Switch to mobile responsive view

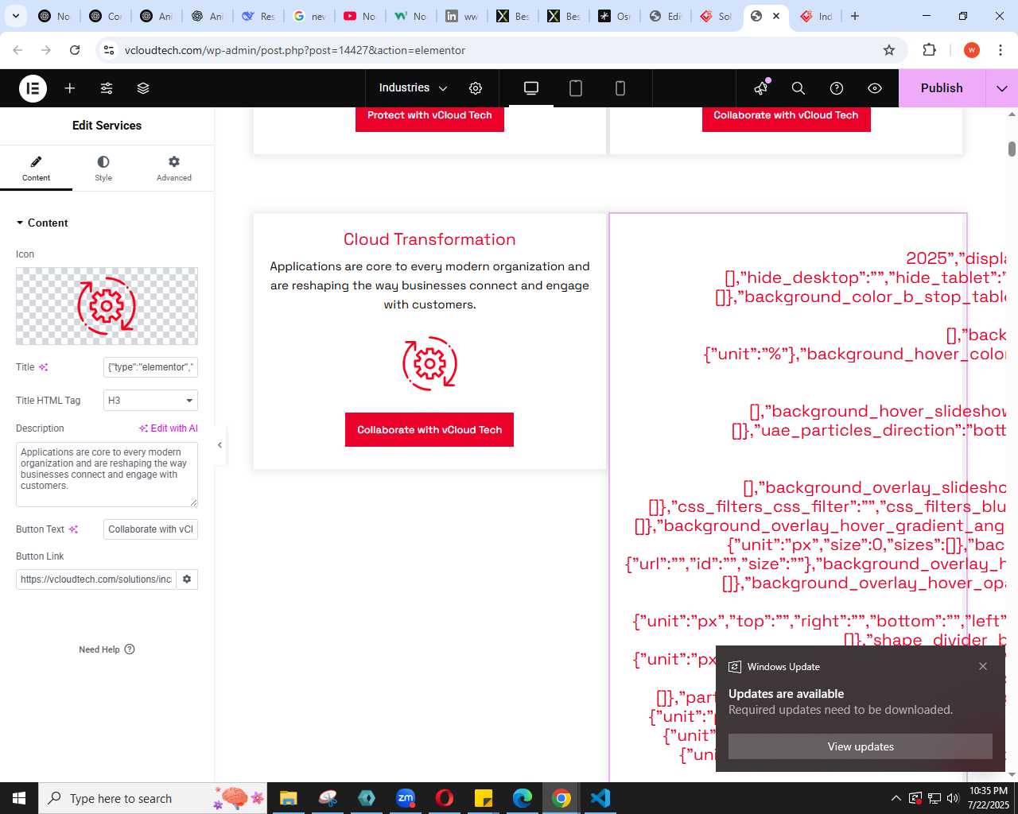coord(620,88)
